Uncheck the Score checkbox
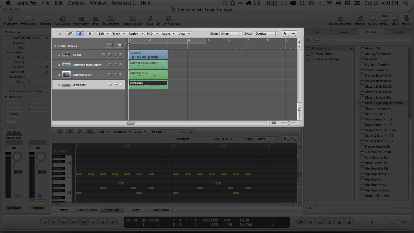Viewport: 414px width, 233px height. 28,82
